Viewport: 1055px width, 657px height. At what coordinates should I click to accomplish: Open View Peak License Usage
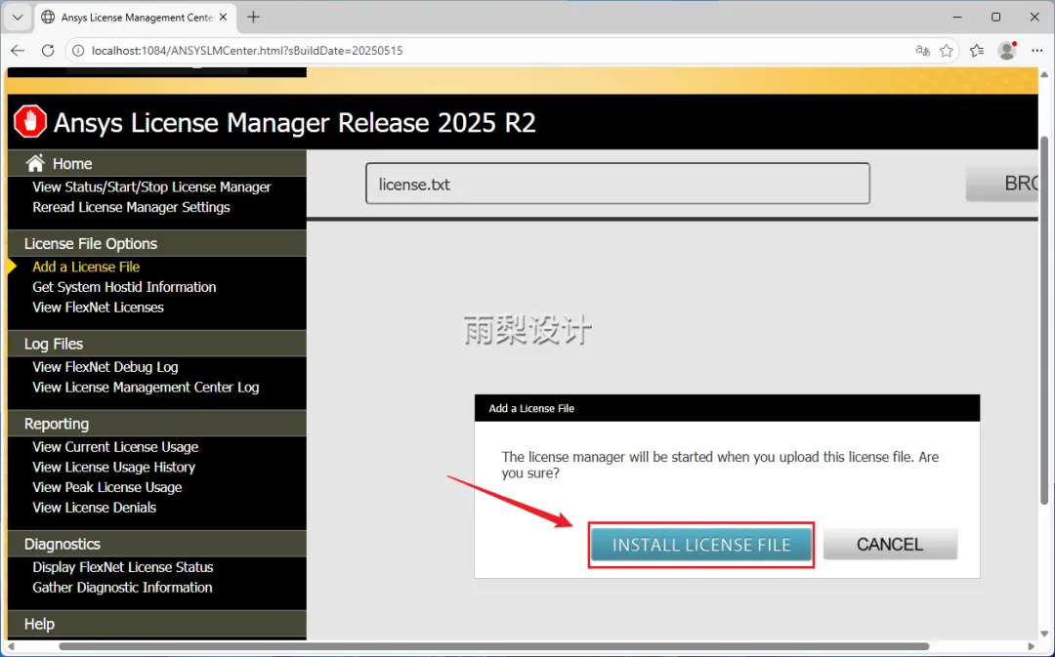107,487
